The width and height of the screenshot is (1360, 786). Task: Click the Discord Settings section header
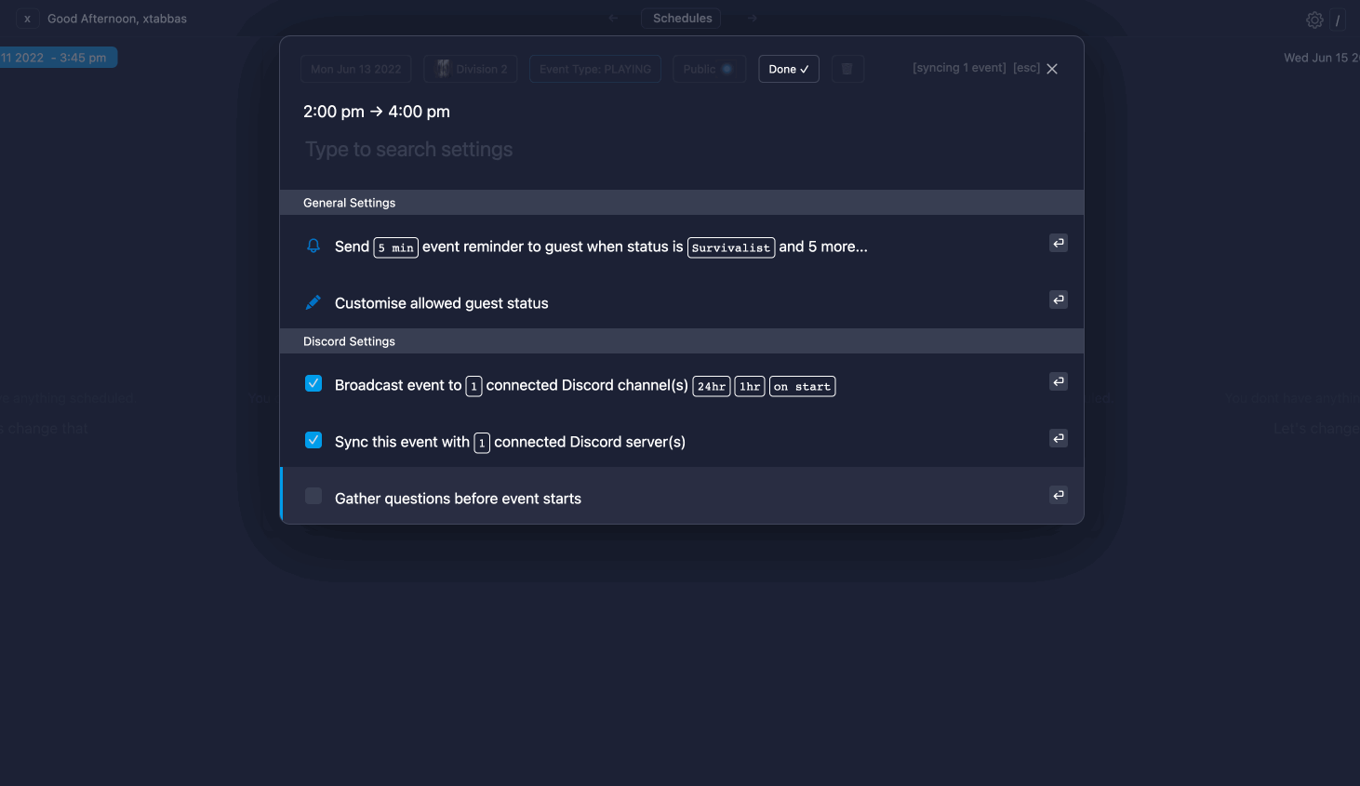tap(682, 341)
